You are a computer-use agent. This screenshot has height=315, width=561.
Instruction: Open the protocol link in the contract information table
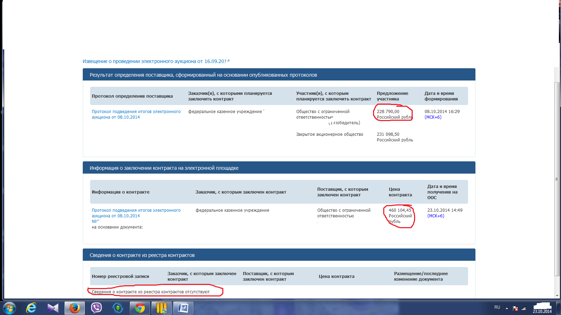click(x=136, y=213)
